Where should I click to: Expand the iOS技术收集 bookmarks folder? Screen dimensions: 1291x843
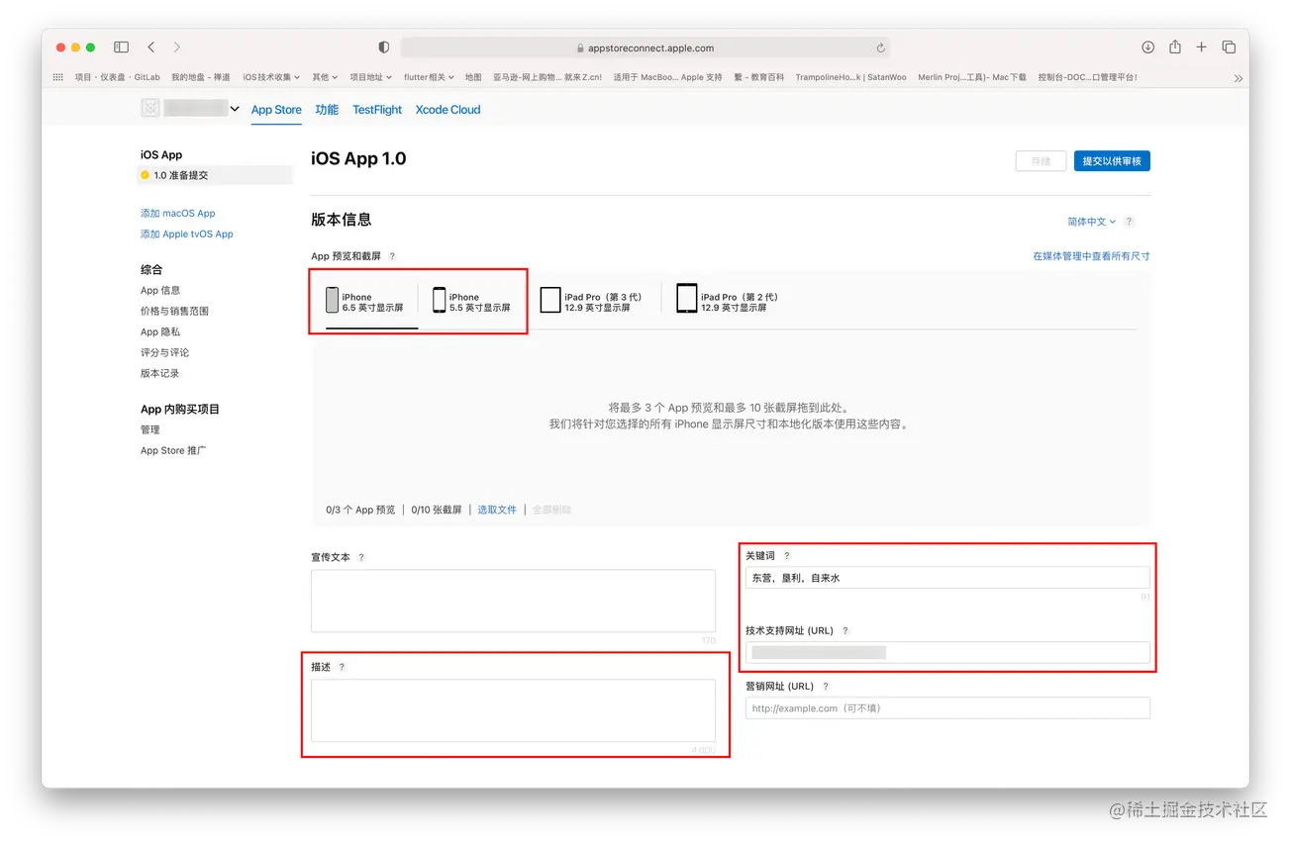(x=271, y=77)
